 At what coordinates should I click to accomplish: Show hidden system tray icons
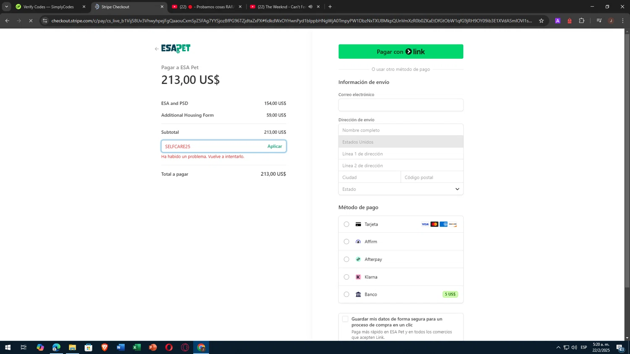558,347
